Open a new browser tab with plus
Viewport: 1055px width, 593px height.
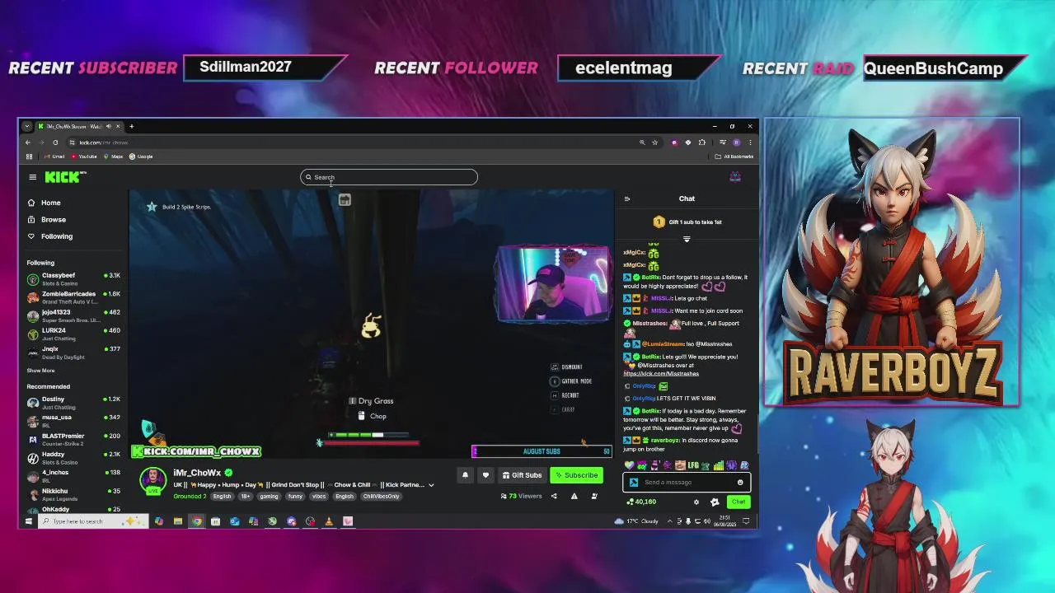pyautogui.click(x=132, y=127)
